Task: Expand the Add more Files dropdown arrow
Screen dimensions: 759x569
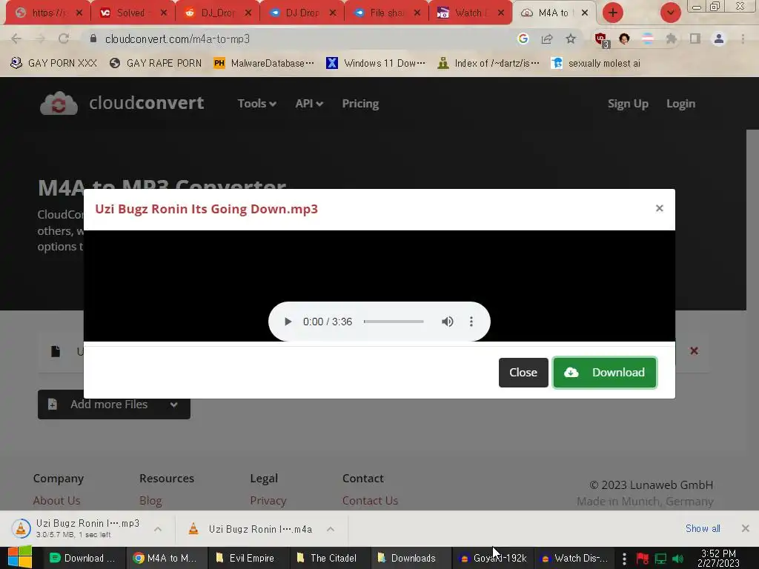Action: tap(173, 405)
